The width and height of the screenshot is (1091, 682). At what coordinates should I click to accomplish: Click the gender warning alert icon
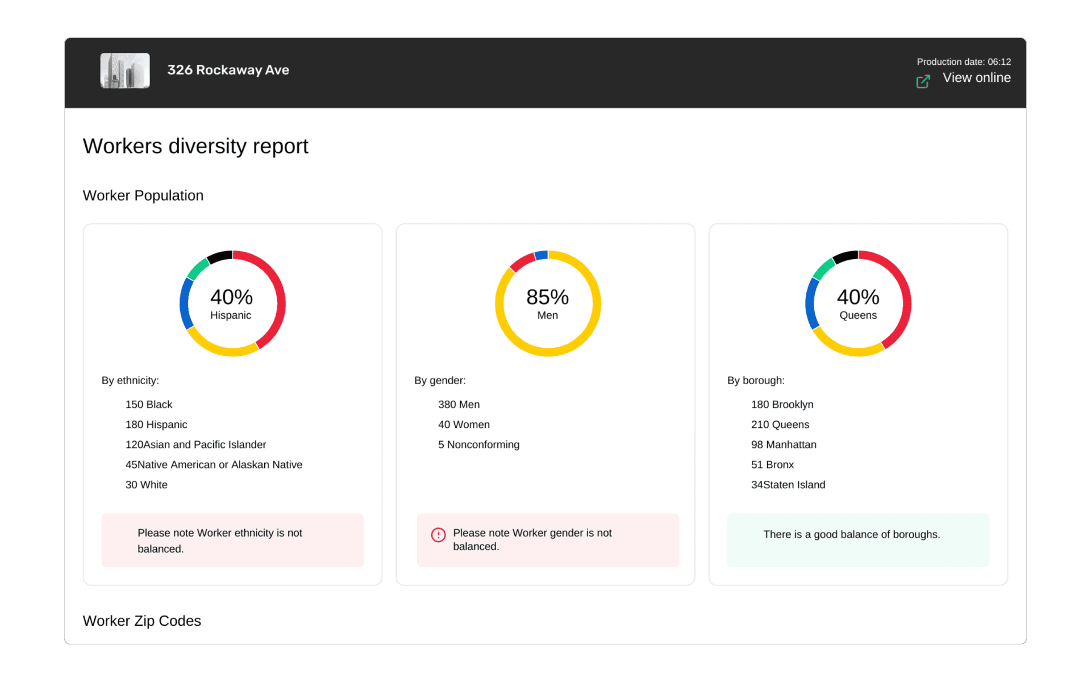438,535
